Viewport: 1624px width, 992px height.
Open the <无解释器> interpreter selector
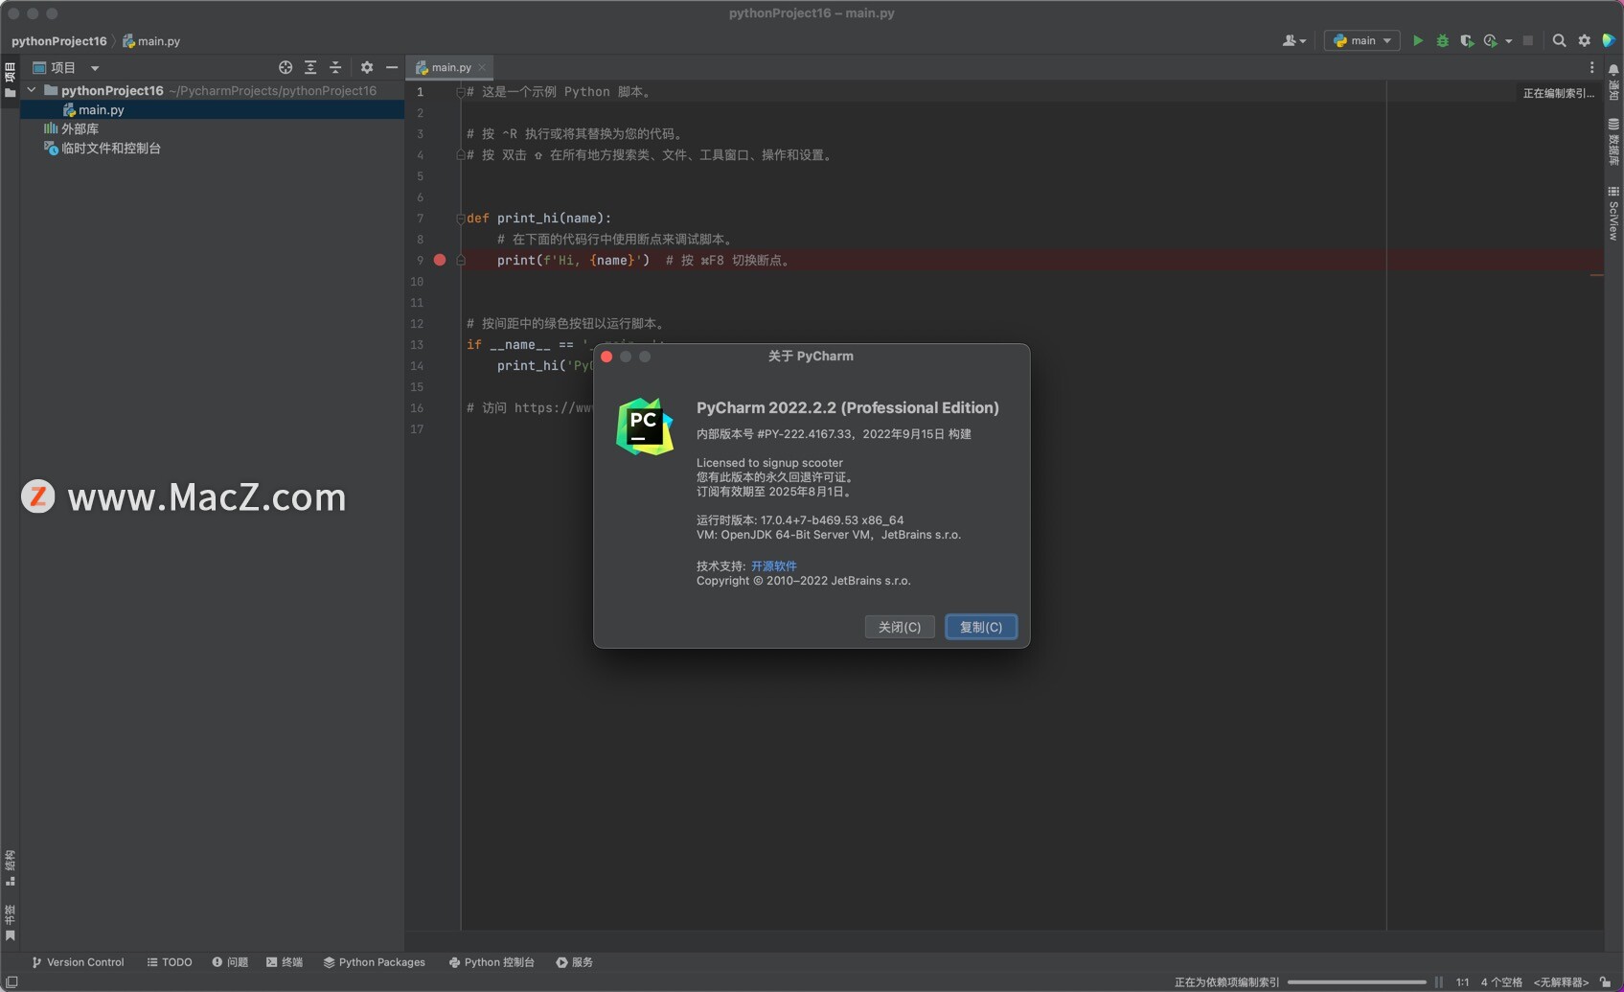click(x=1561, y=982)
